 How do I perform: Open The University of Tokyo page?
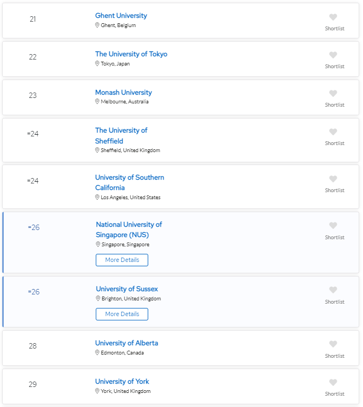click(131, 54)
